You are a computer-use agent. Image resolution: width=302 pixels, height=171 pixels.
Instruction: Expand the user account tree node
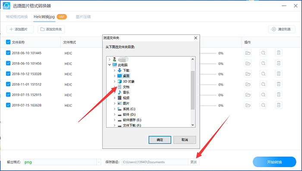click(x=110, y=59)
